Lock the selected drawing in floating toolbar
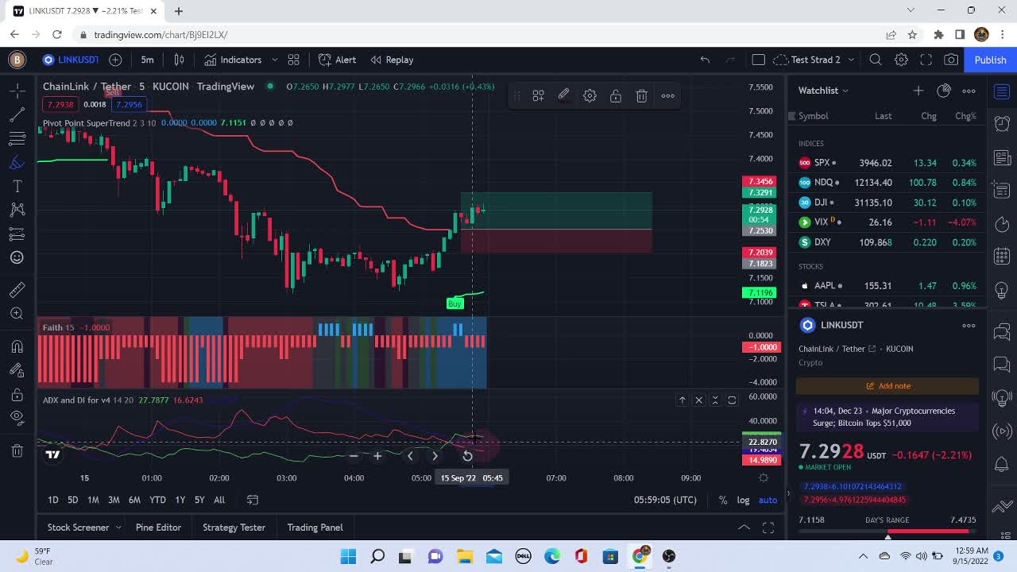This screenshot has height=572, width=1017. tap(616, 95)
